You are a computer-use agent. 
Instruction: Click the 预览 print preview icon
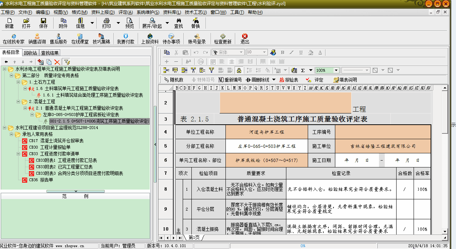point(130,24)
